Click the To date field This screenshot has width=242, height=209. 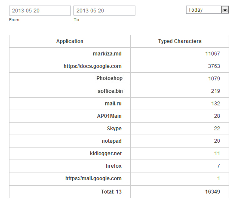pos(104,10)
